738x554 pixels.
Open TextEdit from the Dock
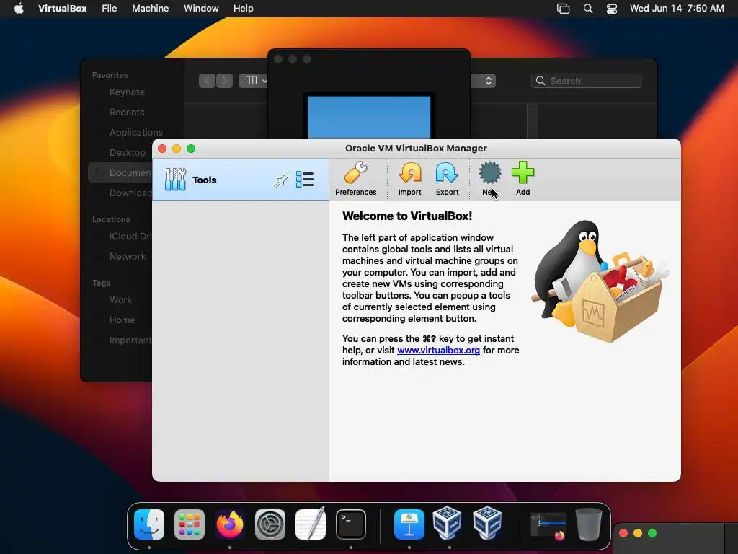click(x=311, y=524)
